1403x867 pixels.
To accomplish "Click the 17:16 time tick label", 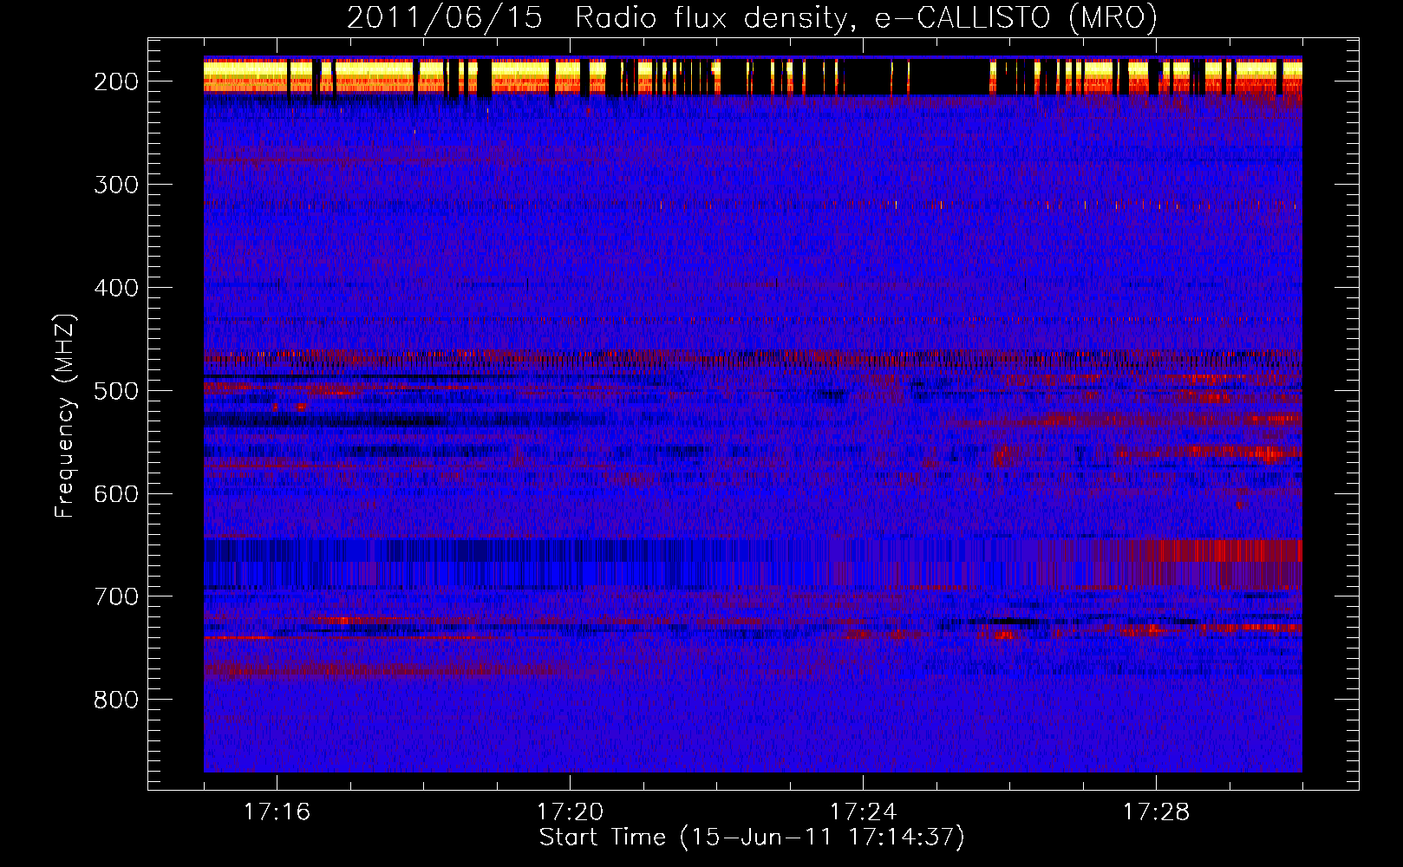I will (277, 812).
